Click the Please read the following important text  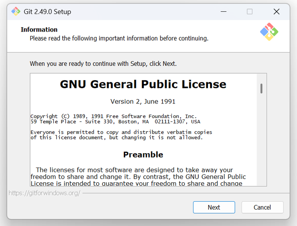[119, 38]
